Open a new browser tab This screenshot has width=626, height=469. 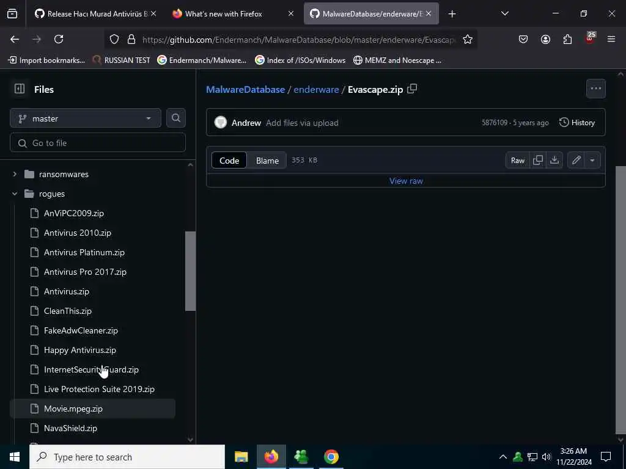coord(452,14)
